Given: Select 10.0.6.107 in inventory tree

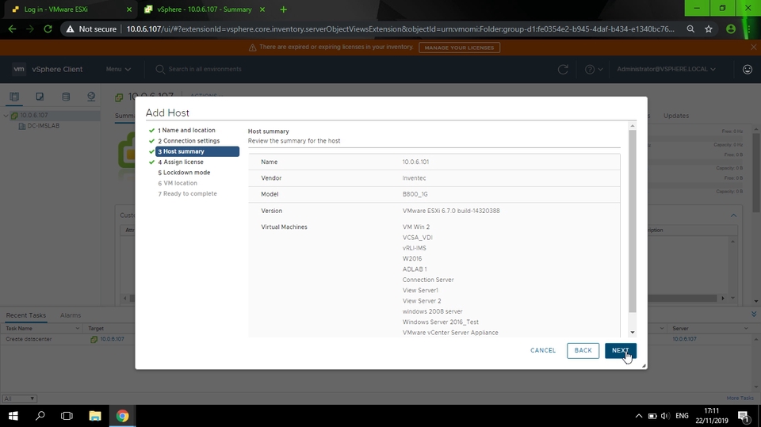Looking at the screenshot, I should pos(33,116).
